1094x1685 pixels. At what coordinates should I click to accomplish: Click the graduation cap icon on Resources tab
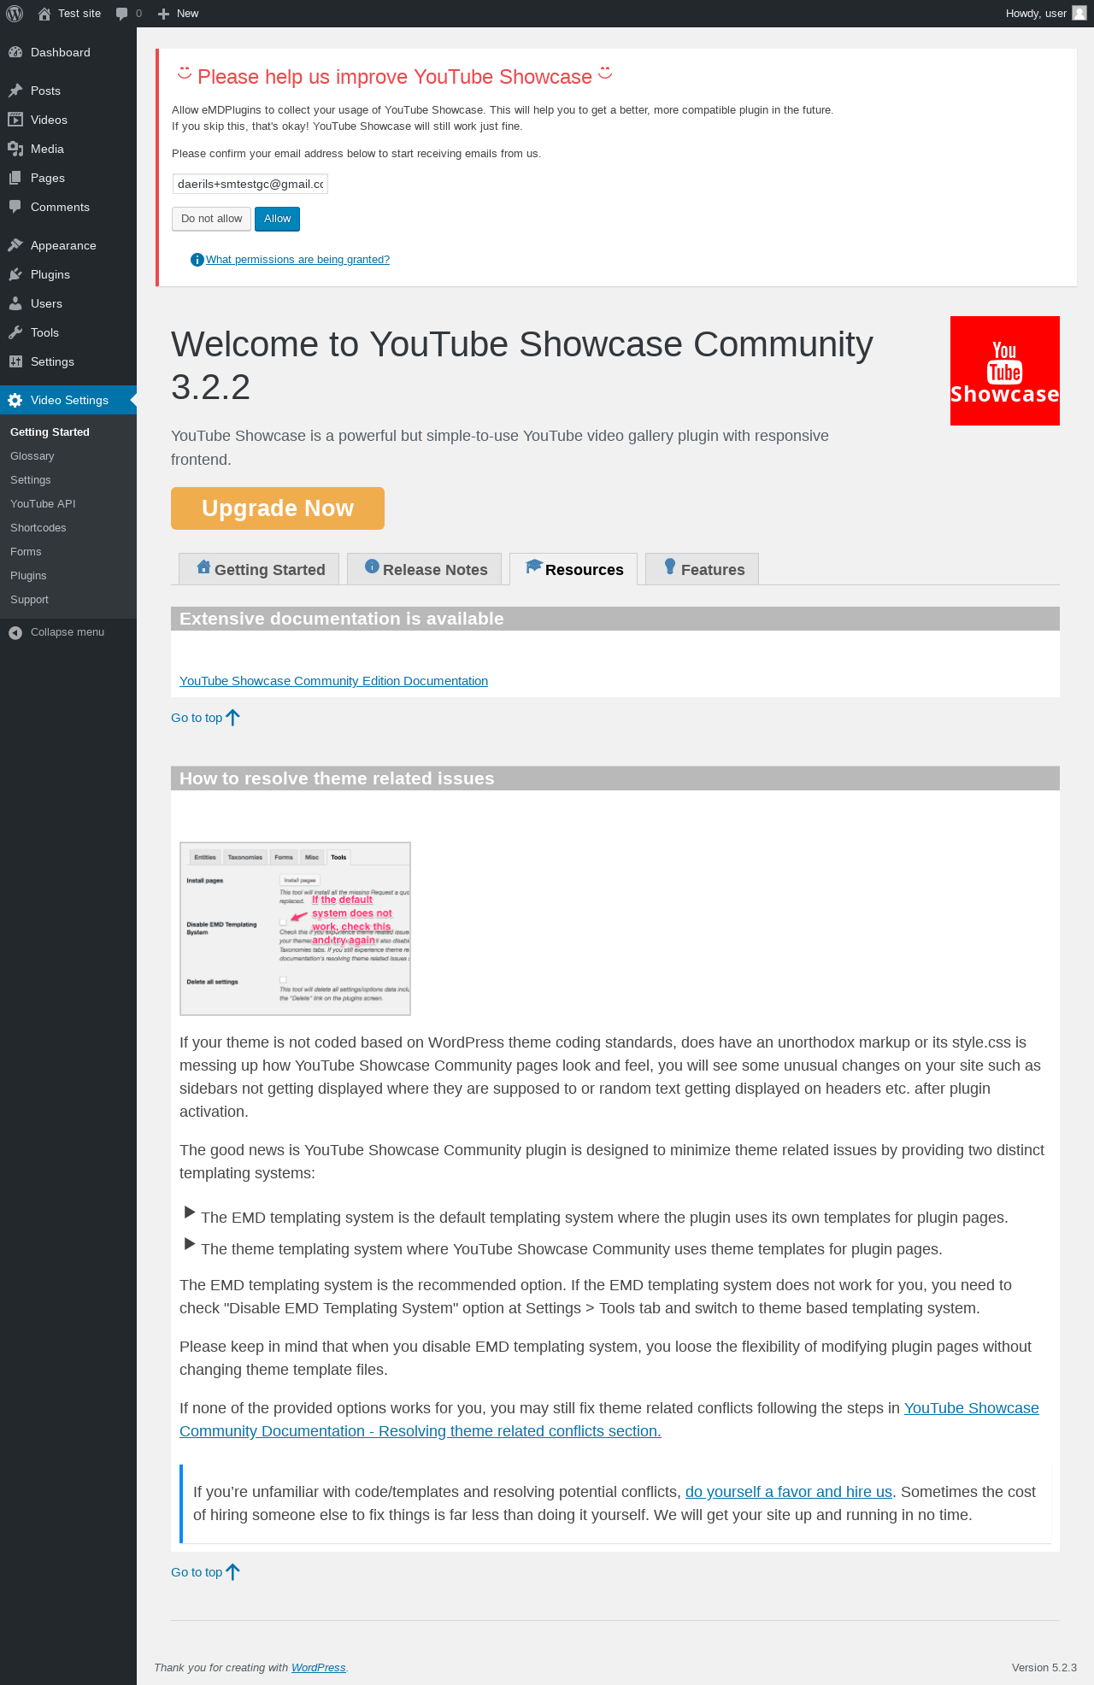534,567
